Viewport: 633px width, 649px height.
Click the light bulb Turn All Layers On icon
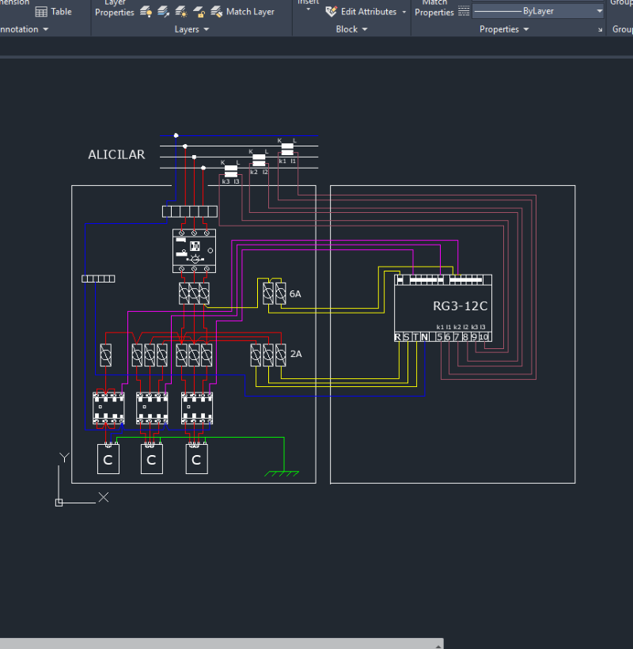[x=146, y=12]
